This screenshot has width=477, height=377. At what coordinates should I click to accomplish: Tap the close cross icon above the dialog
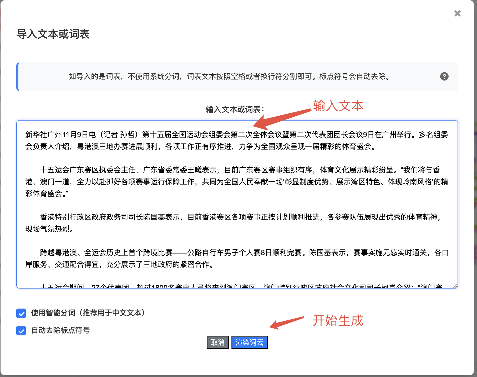tap(457, 13)
